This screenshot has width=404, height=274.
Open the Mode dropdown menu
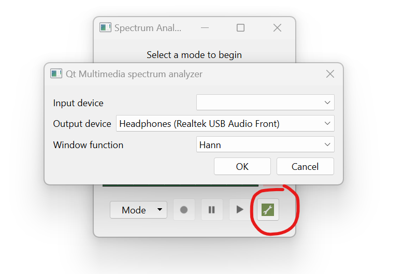(138, 210)
